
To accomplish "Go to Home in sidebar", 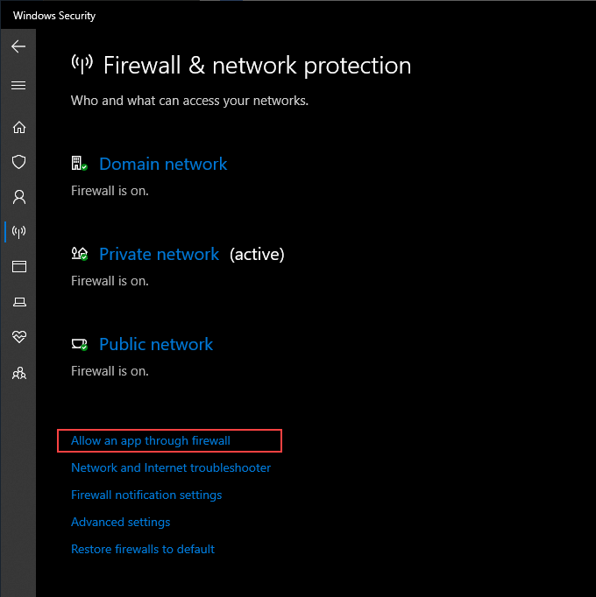I will (x=18, y=127).
